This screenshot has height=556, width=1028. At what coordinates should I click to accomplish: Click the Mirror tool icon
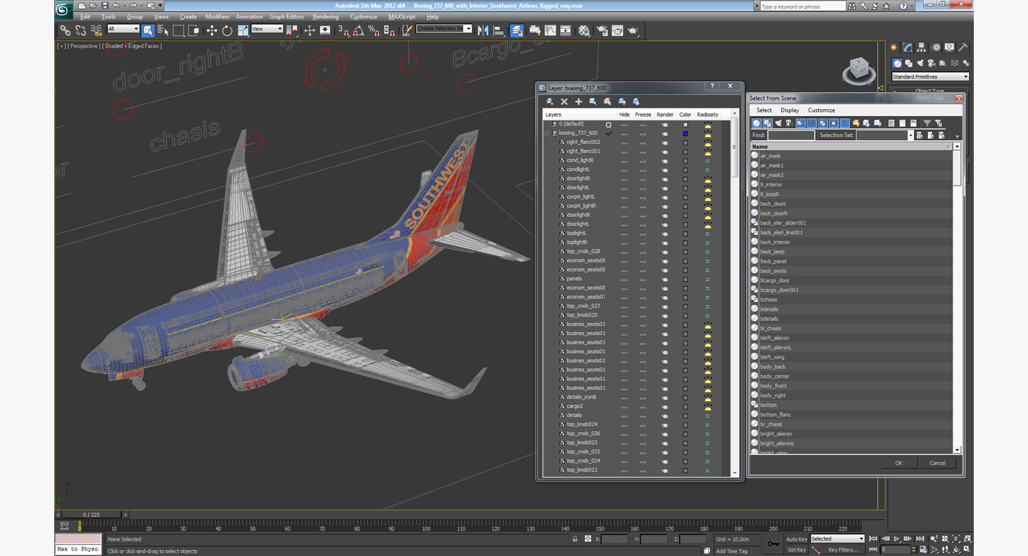483,31
